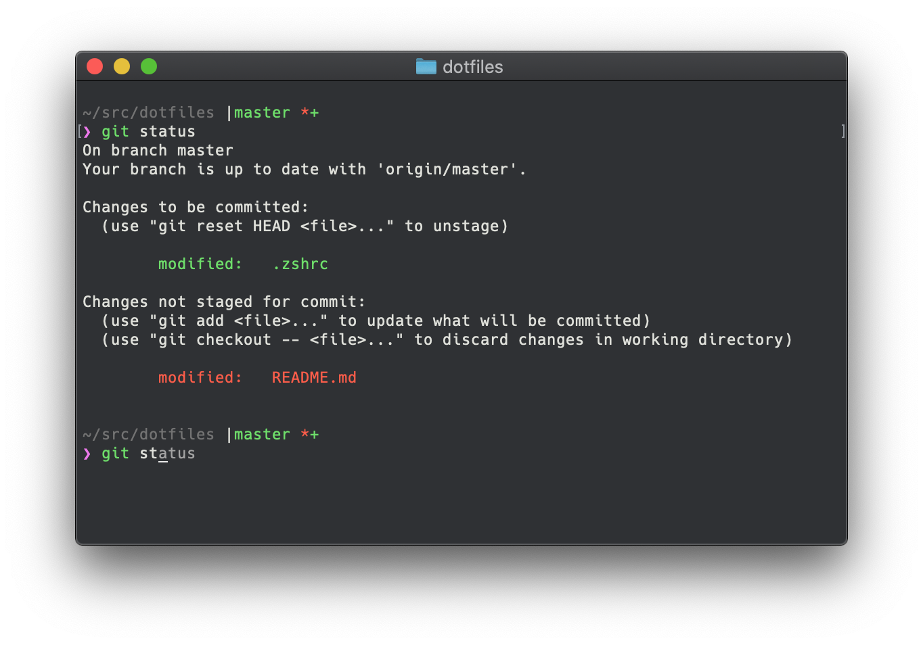
Task: Close the terminal with the red button
Action: tap(95, 66)
